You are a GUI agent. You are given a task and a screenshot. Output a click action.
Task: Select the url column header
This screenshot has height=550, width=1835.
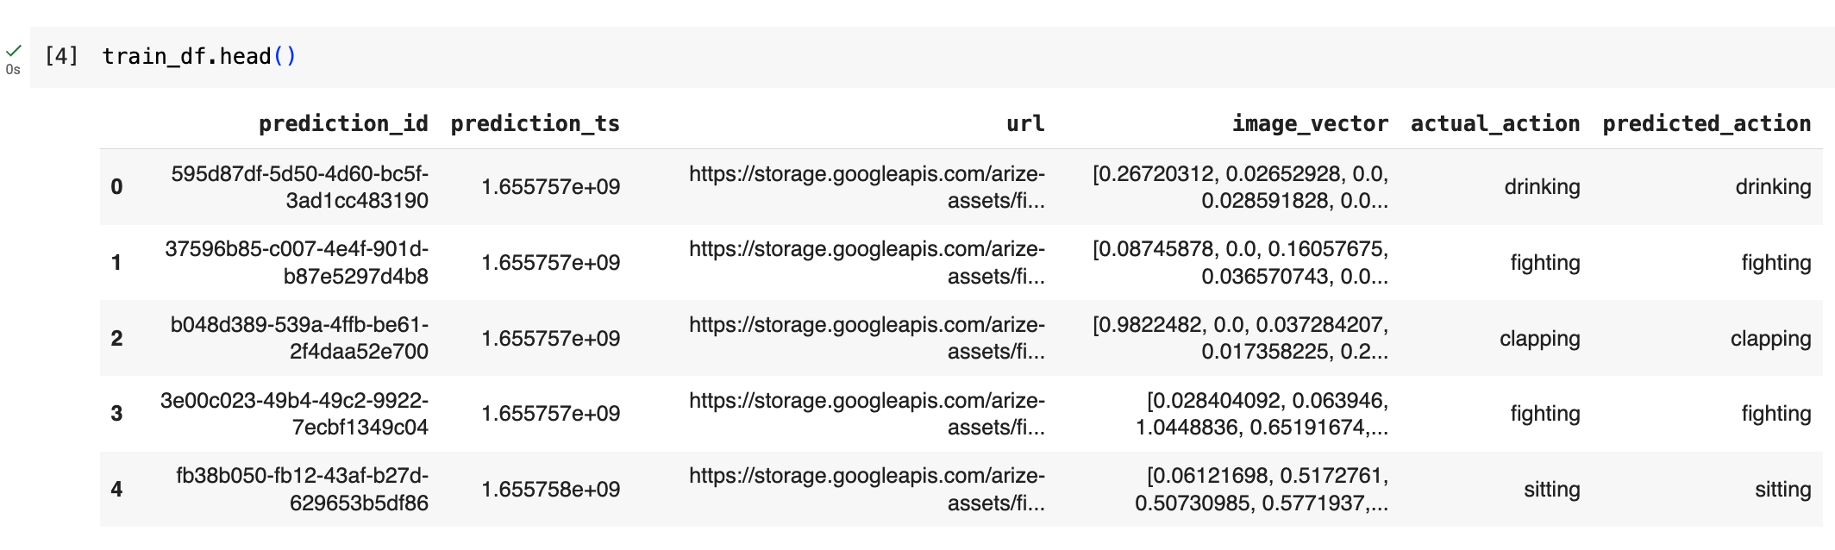point(1025,123)
